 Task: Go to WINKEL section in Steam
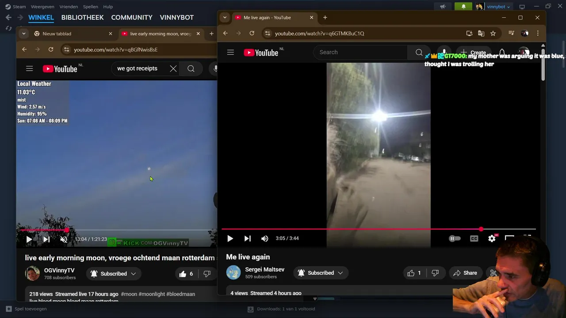coord(41,18)
